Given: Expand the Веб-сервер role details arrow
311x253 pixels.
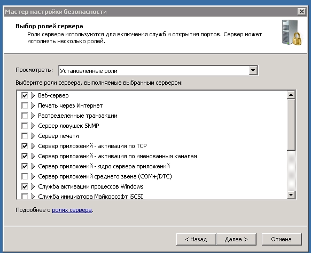Looking at the screenshot, I should click(33, 95).
